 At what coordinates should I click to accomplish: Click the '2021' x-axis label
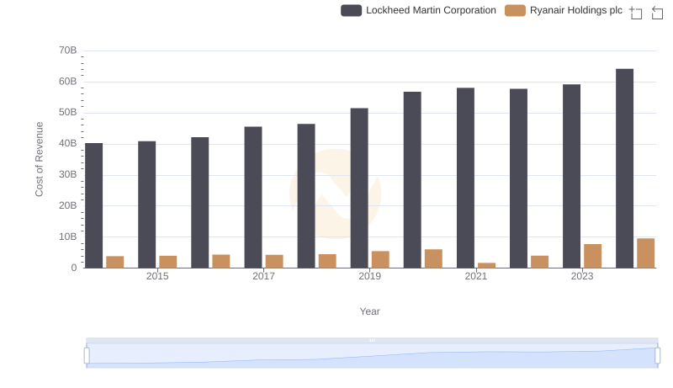click(x=475, y=276)
